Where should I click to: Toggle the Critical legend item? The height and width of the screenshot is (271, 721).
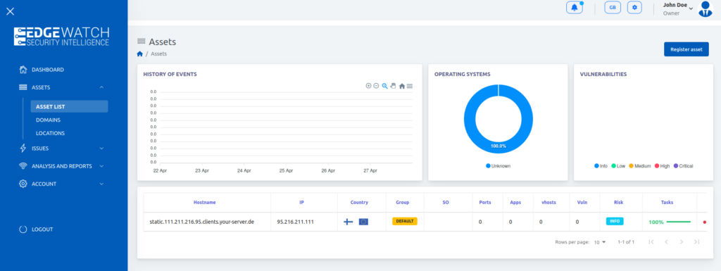point(683,166)
